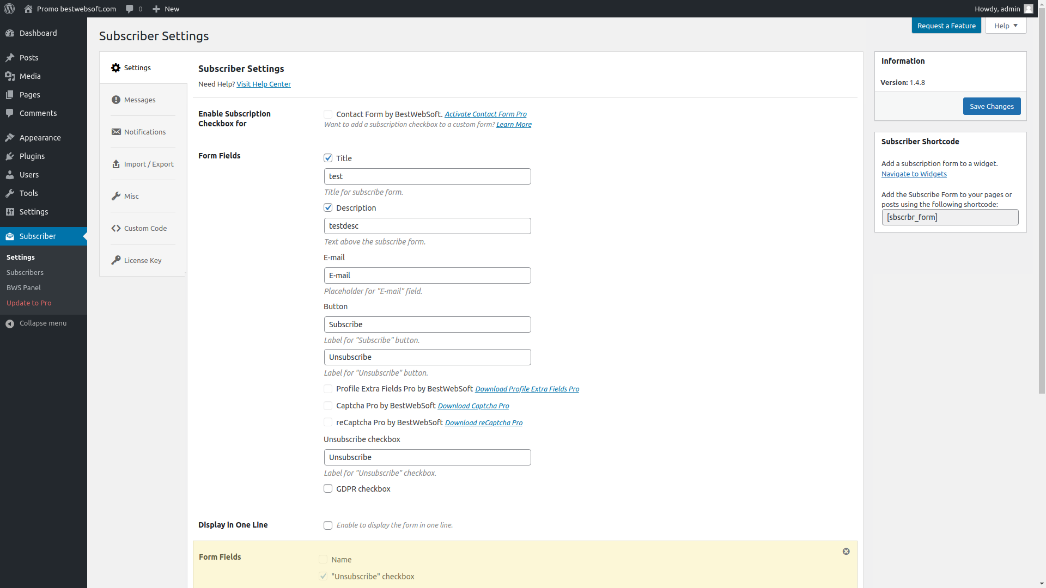Dismiss the yellow Form Fields notice
The image size is (1046, 588).
point(846,552)
